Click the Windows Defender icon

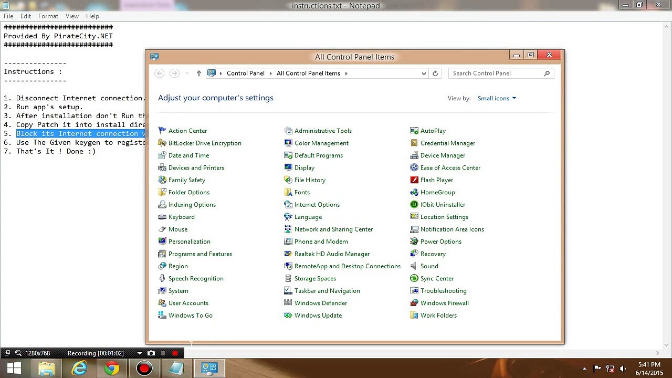coord(288,303)
